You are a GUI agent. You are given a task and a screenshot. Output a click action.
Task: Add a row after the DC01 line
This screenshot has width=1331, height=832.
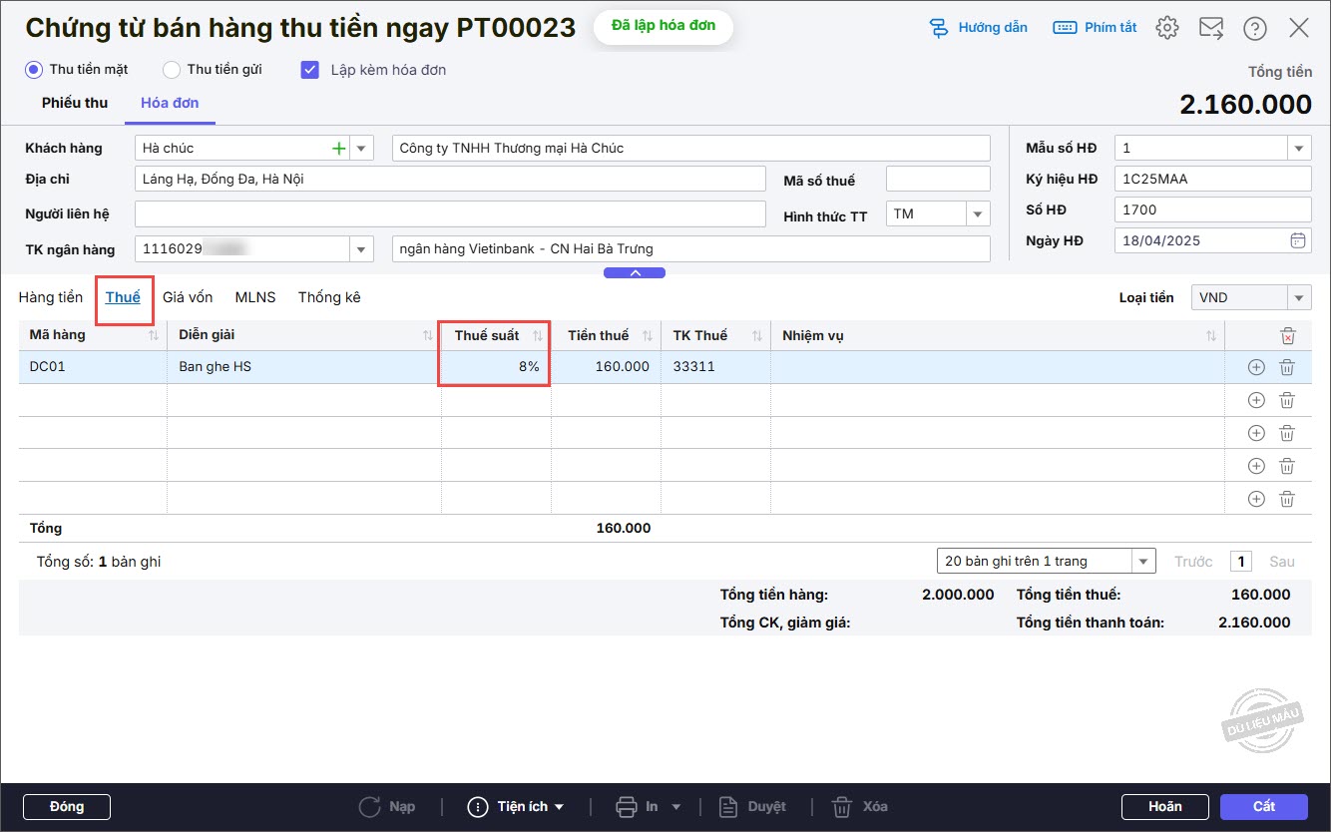[x=1256, y=367]
